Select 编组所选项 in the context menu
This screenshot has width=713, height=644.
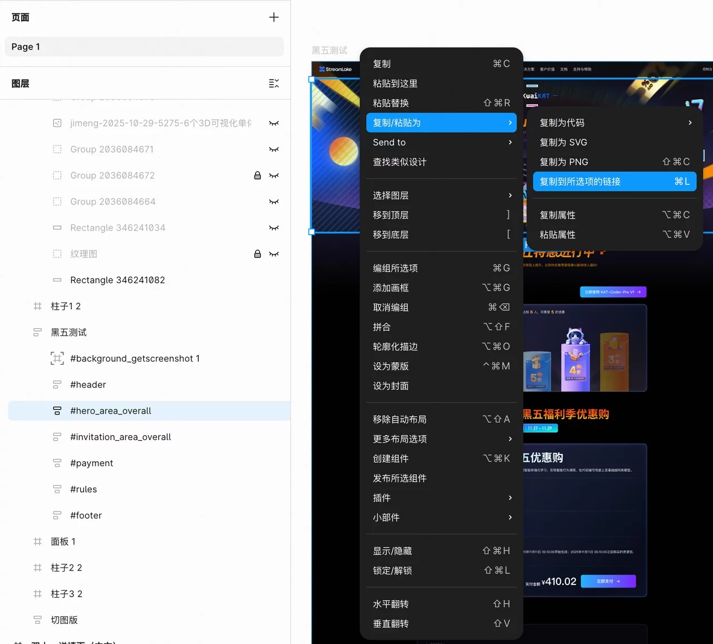pyautogui.click(x=441, y=268)
